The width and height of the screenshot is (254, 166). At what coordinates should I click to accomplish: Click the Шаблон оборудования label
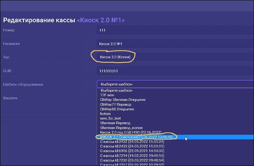pos(23,84)
